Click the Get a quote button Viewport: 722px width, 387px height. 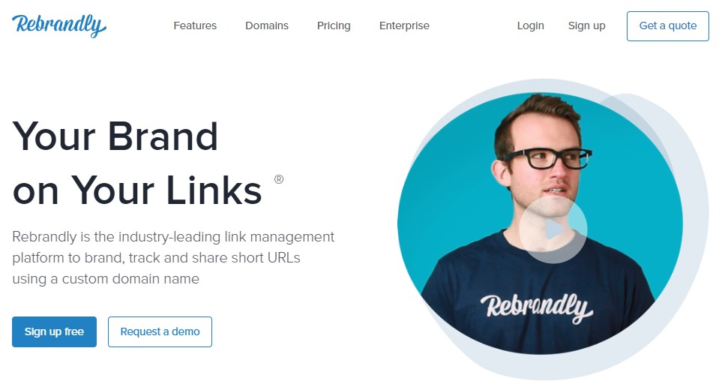tap(668, 26)
